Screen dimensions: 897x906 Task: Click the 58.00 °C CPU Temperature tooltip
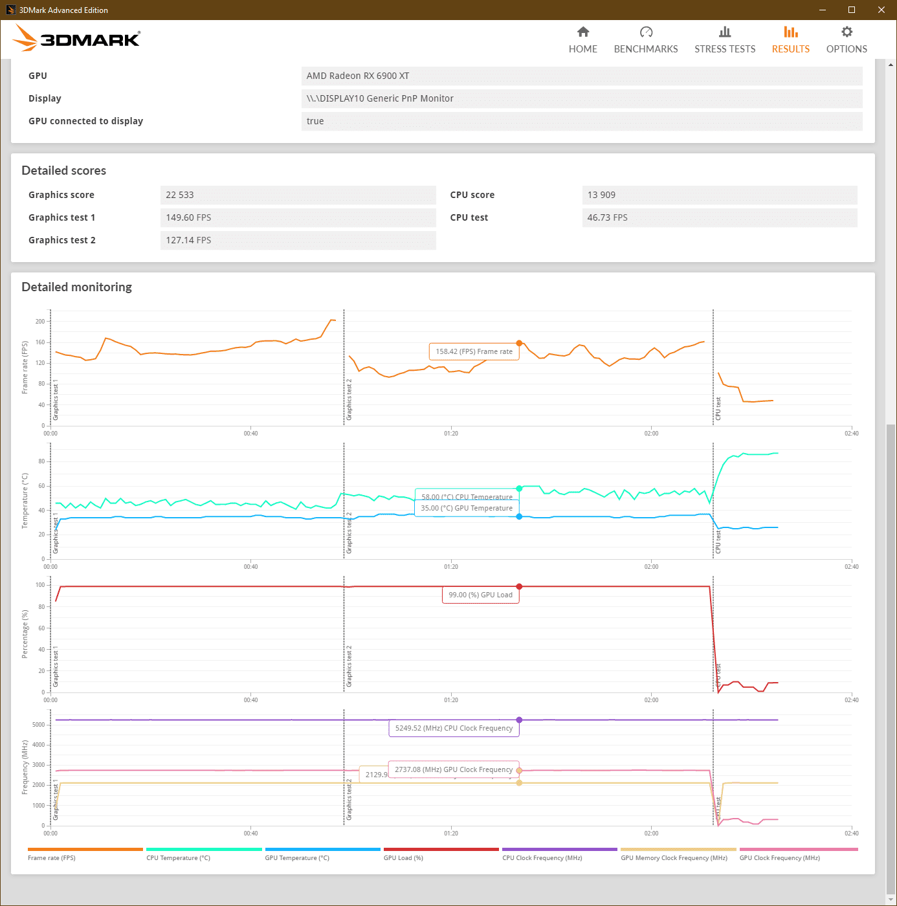(467, 494)
